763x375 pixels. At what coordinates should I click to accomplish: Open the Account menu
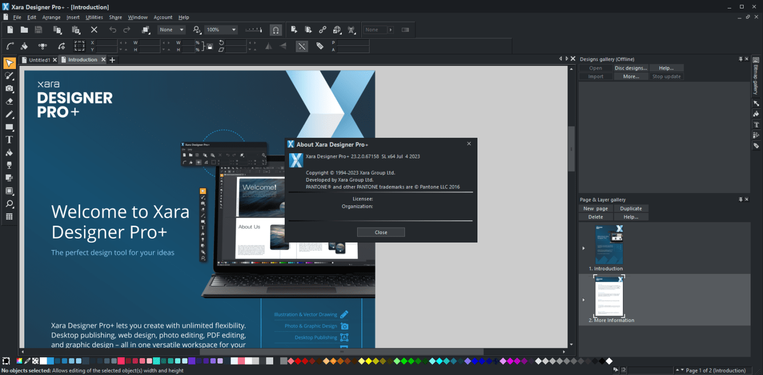[163, 17]
